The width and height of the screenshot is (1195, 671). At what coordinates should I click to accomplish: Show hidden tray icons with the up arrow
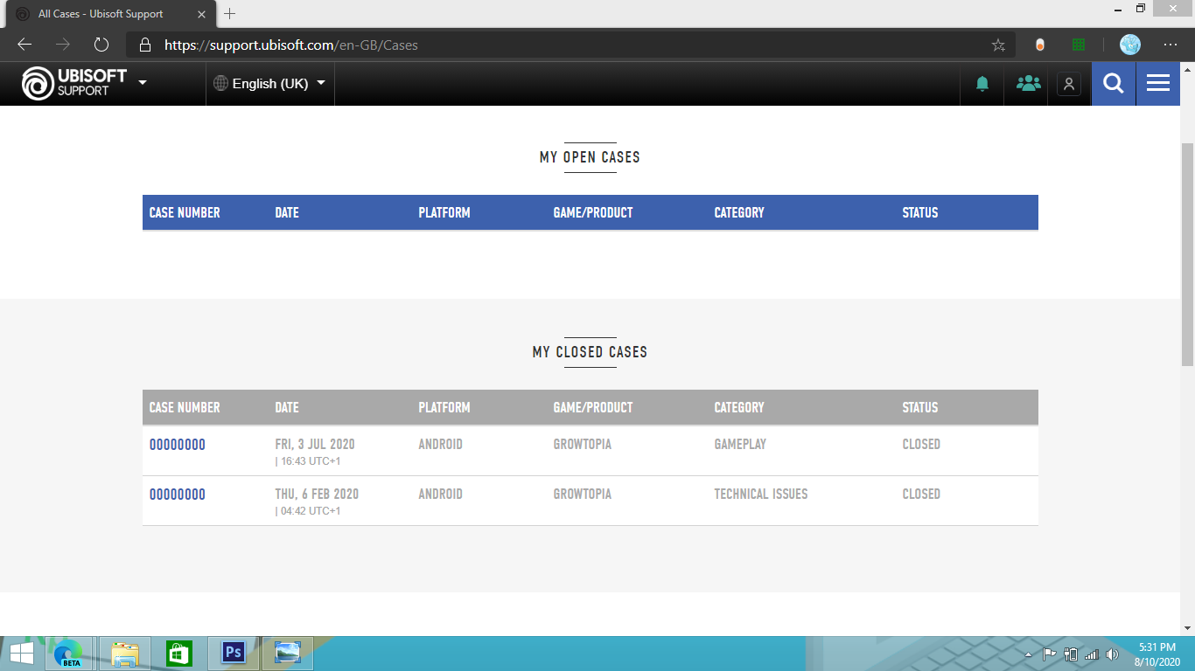click(x=1029, y=654)
